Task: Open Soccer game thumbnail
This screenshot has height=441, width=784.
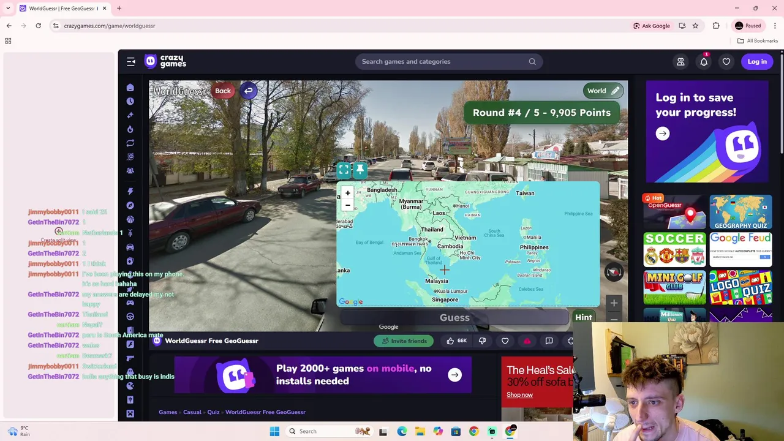Action: click(674, 249)
